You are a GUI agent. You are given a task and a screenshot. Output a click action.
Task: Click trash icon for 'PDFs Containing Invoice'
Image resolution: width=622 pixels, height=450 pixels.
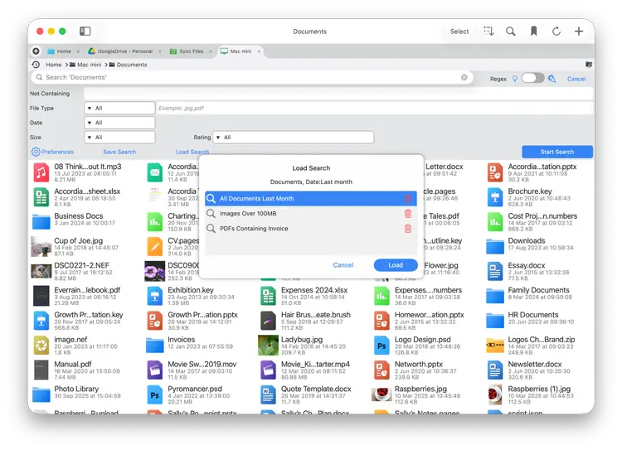407,229
